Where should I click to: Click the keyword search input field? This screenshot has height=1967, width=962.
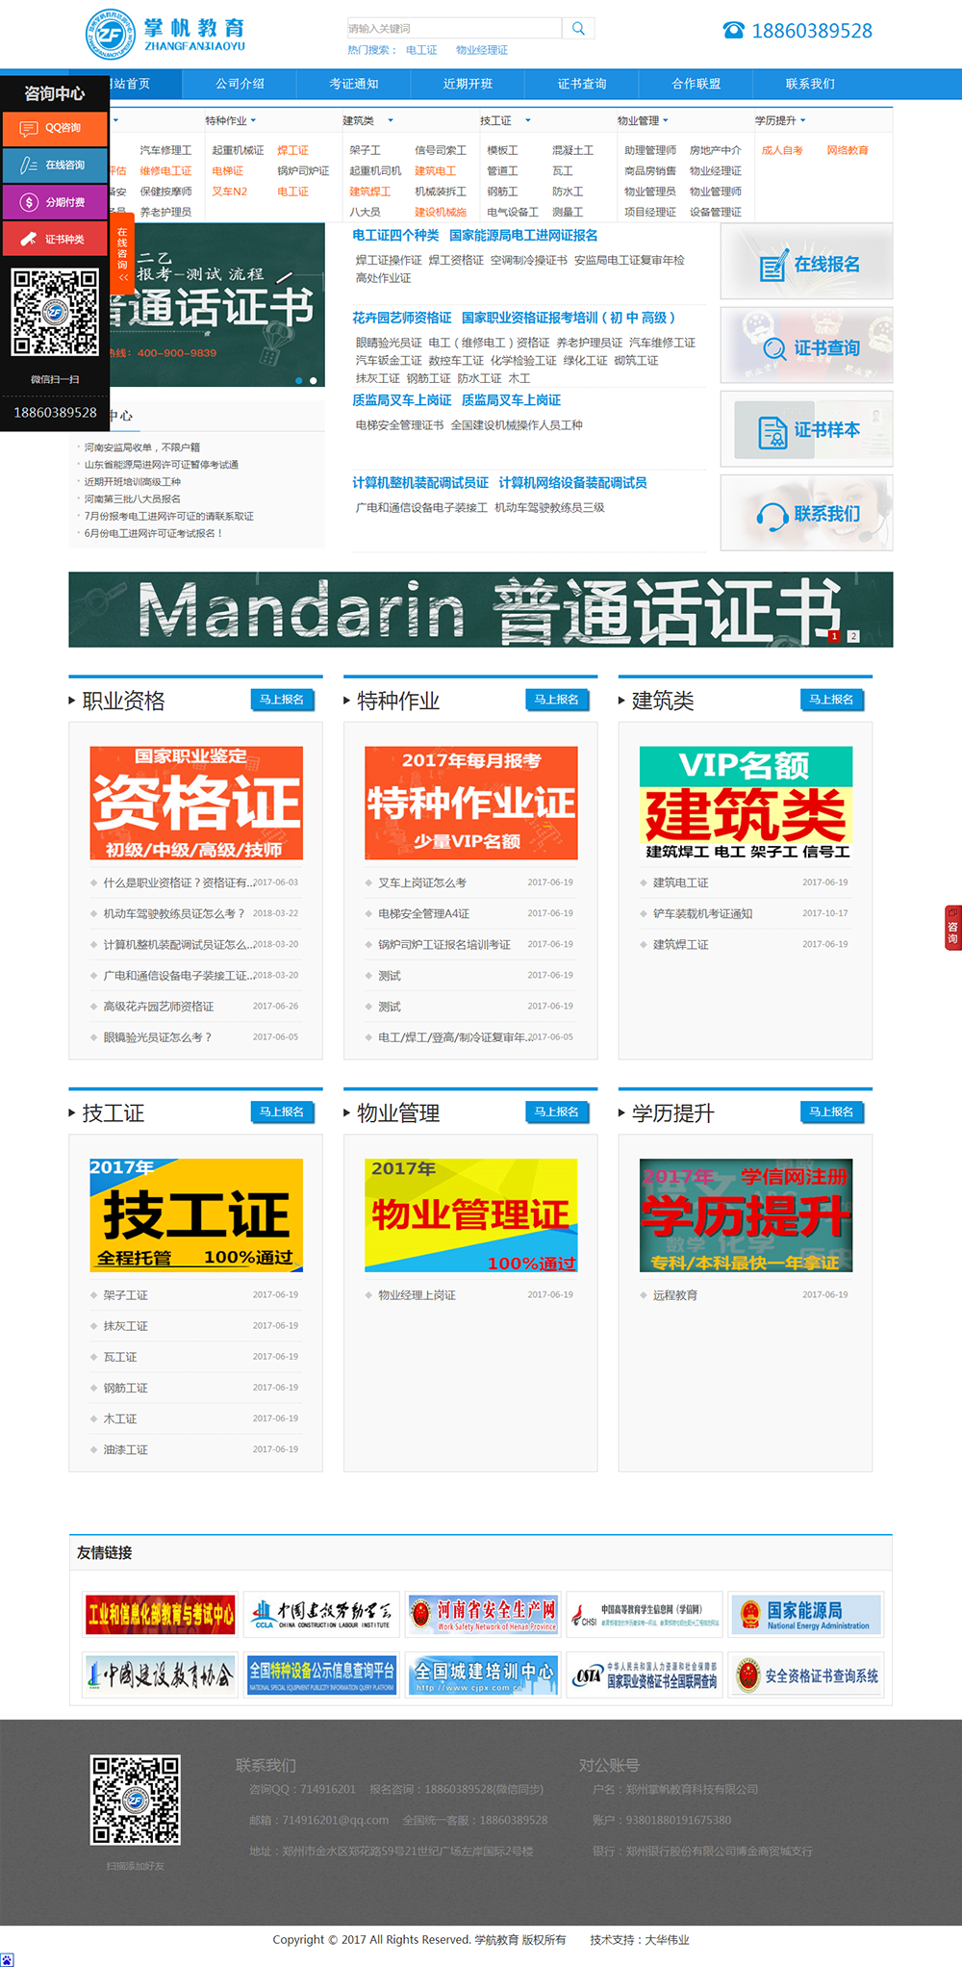(x=454, y=29)
